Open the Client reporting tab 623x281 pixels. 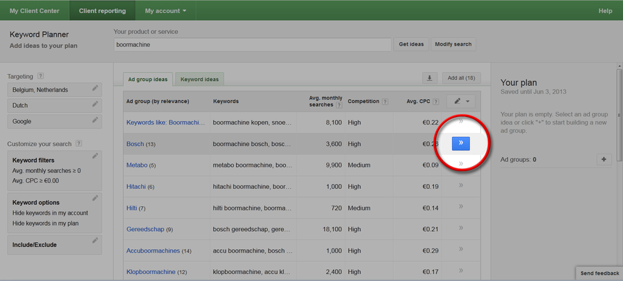point(102,10)
